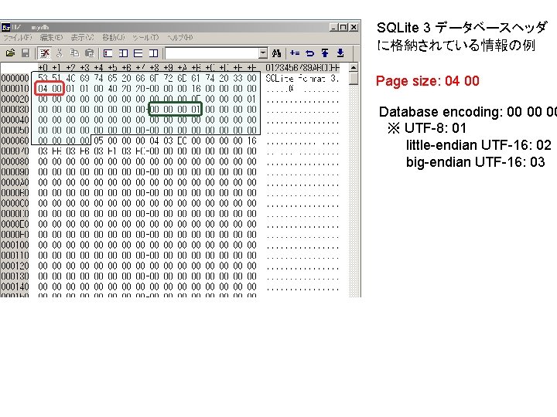The width and height of the screenshot is (557, 417).
Task: Open the ツール(T) menu
Action: [x=145, y=37]
